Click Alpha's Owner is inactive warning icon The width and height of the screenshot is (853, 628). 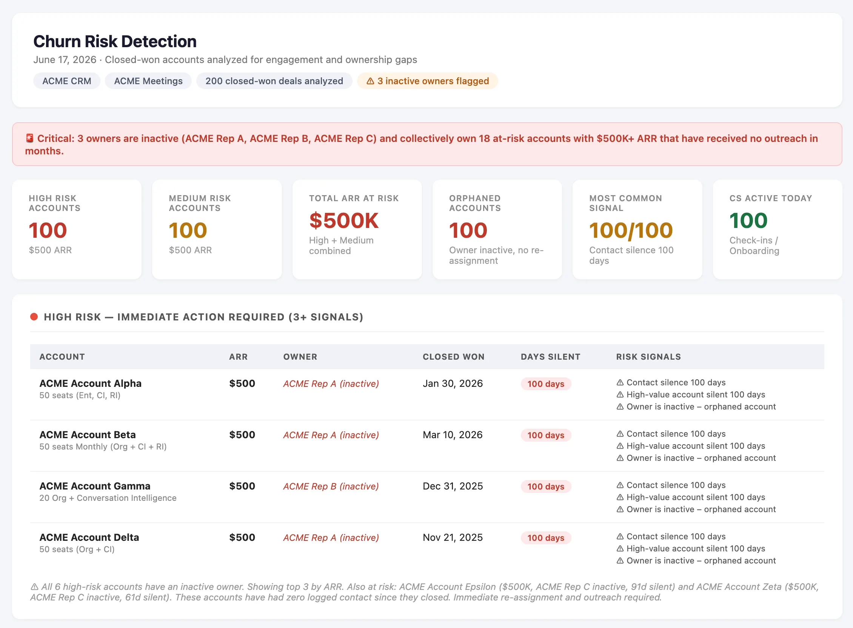point(620,407)
